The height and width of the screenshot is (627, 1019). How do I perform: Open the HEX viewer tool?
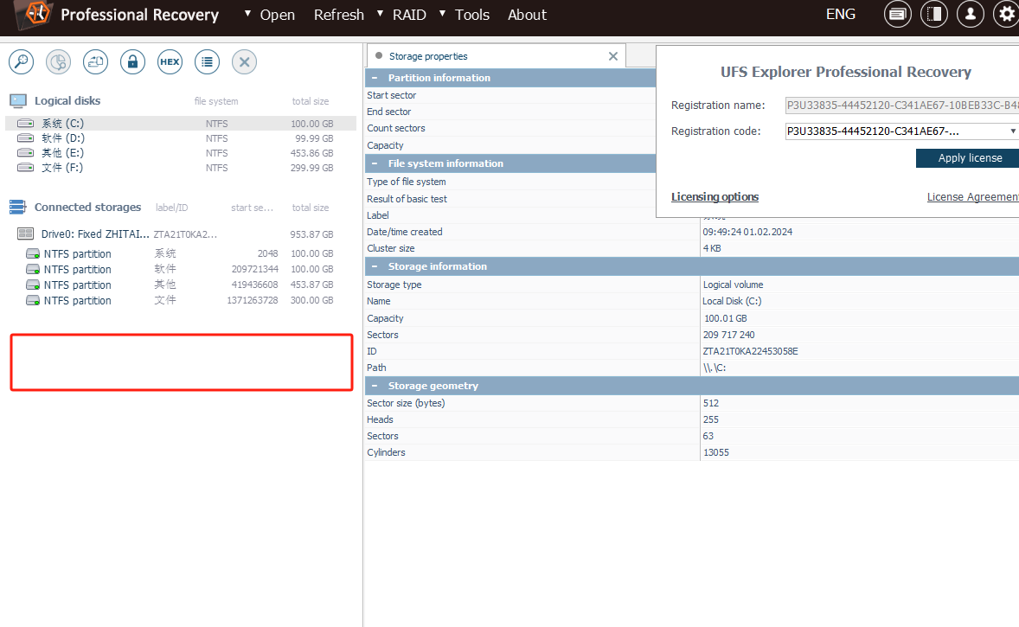(x=170, y=61)
